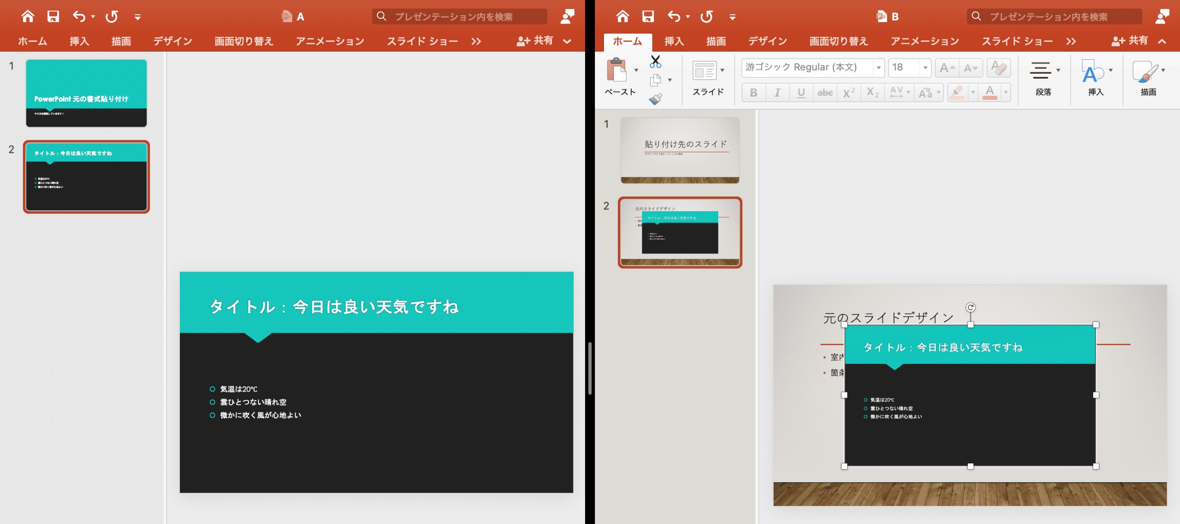Click the Increase Font Size icon
The height and width of the screenshot is (524, 1180).
click(947, 68)
